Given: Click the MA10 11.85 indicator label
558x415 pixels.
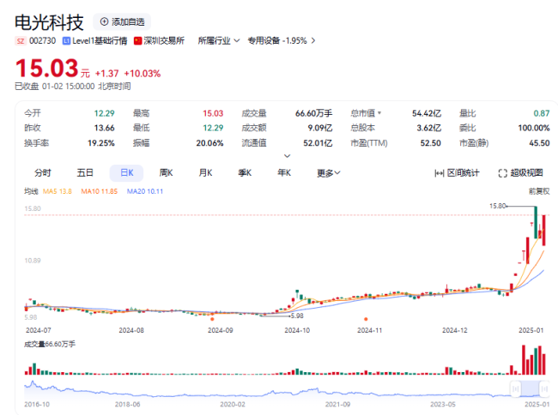Looking at the screenshot, I should 100,191.
